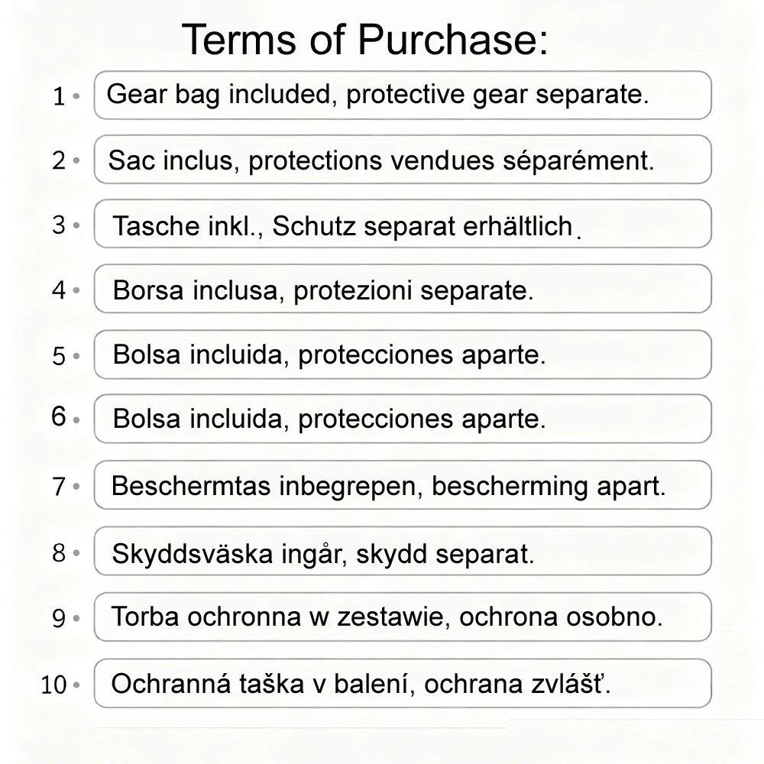This screenshot has height=764, width=764.
Task: Select the 'Bolsa incluida' box numbered 5
Action: (403, 354)
